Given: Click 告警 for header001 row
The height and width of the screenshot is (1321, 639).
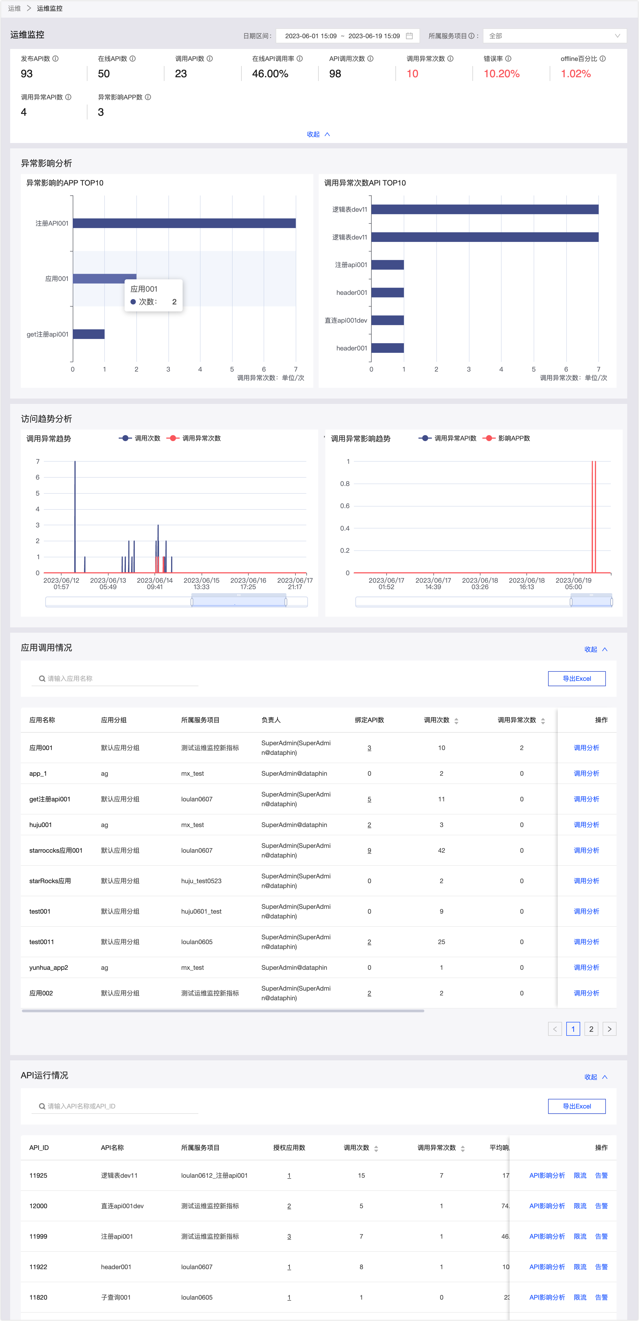Looking at the screenshot, I should 601,1267.
